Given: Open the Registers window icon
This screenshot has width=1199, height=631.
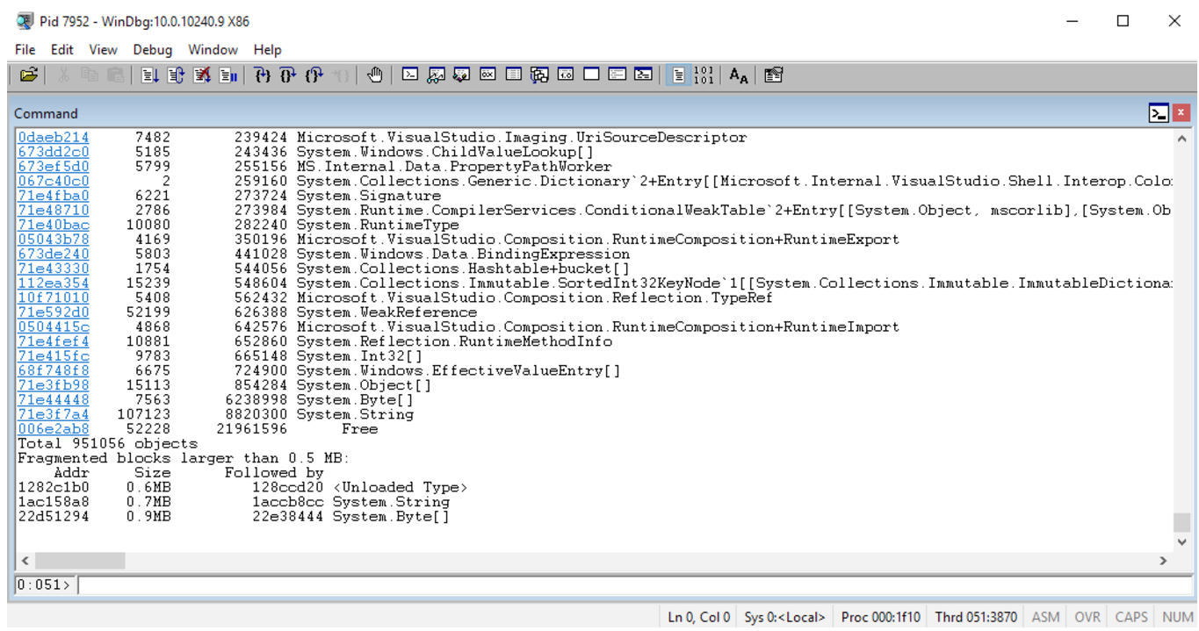Looking at the screenshot, I should click(488, 75).
